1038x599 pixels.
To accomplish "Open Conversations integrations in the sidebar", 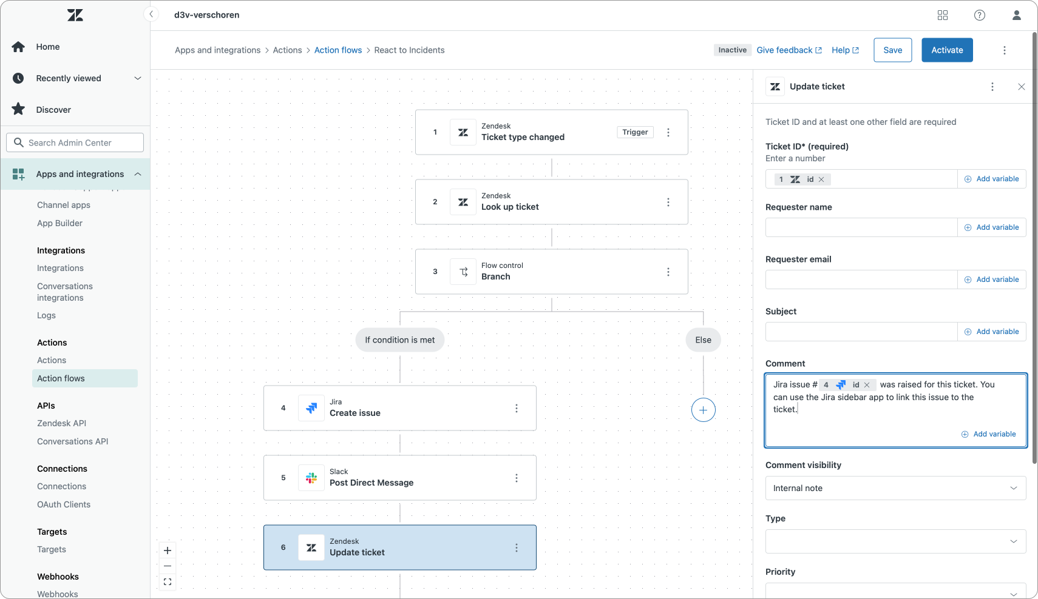I will [x=65, y=292].
